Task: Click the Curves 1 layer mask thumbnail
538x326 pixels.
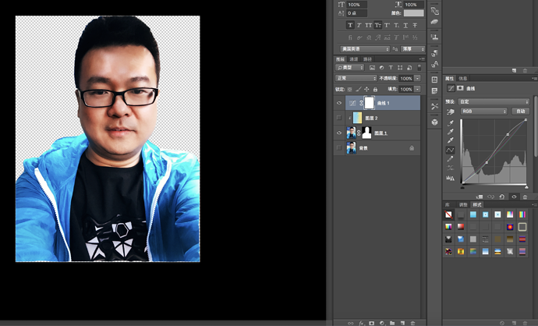Action: coord(369,103)
